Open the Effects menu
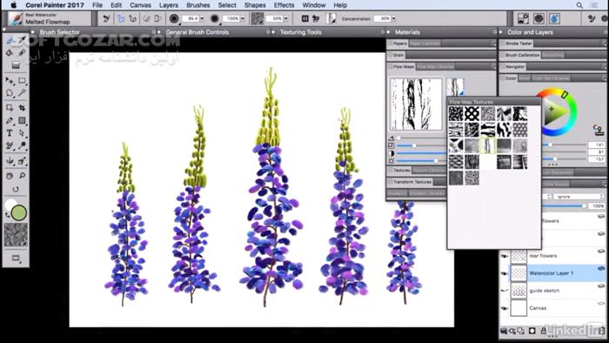Screen dimensions: 609x343 click(284, 5)
